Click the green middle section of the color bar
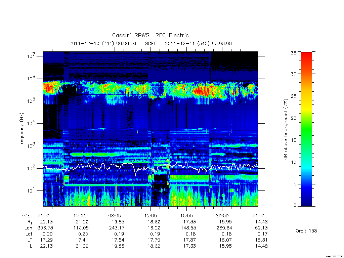This screenshot has height=258, width=344. [x=306, y=129]
